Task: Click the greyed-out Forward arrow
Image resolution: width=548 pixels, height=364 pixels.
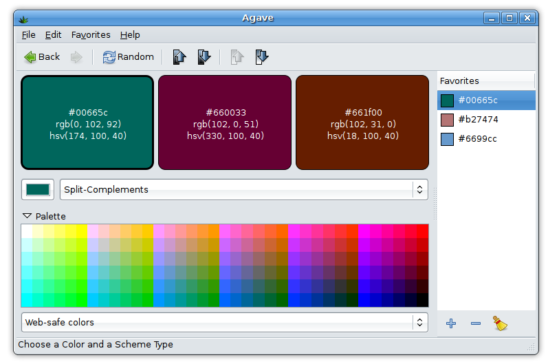Action: 76,57
